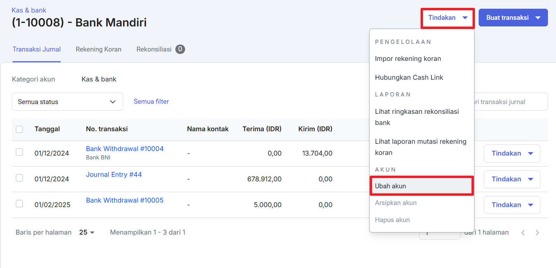This screenshot has width=556, height=268.
Task: Click the Terima (IDR) column header
Action: coord(262,129)
